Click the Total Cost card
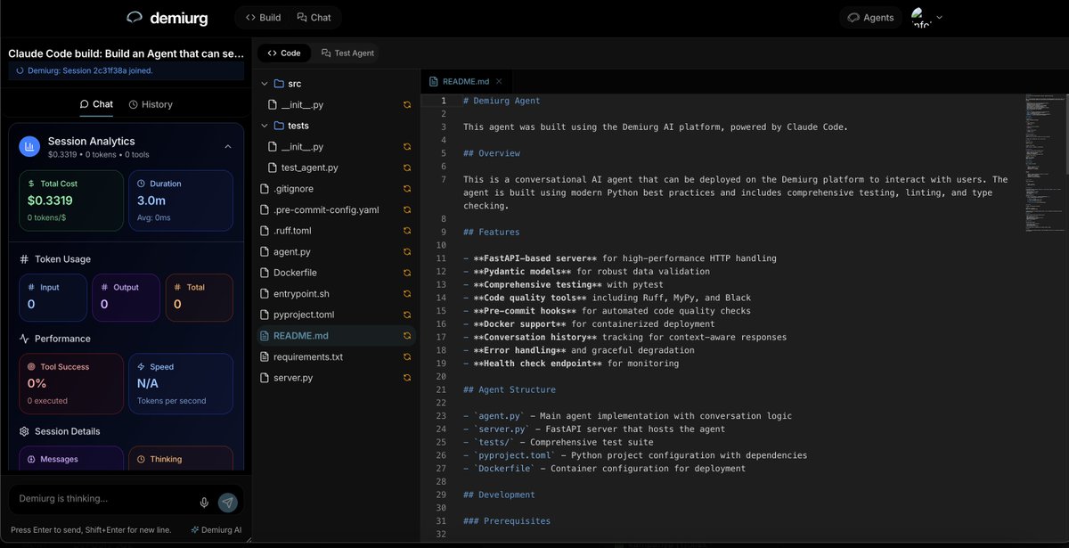The width and height of the screenshot is (1069, 548). [x=71, y=200]
